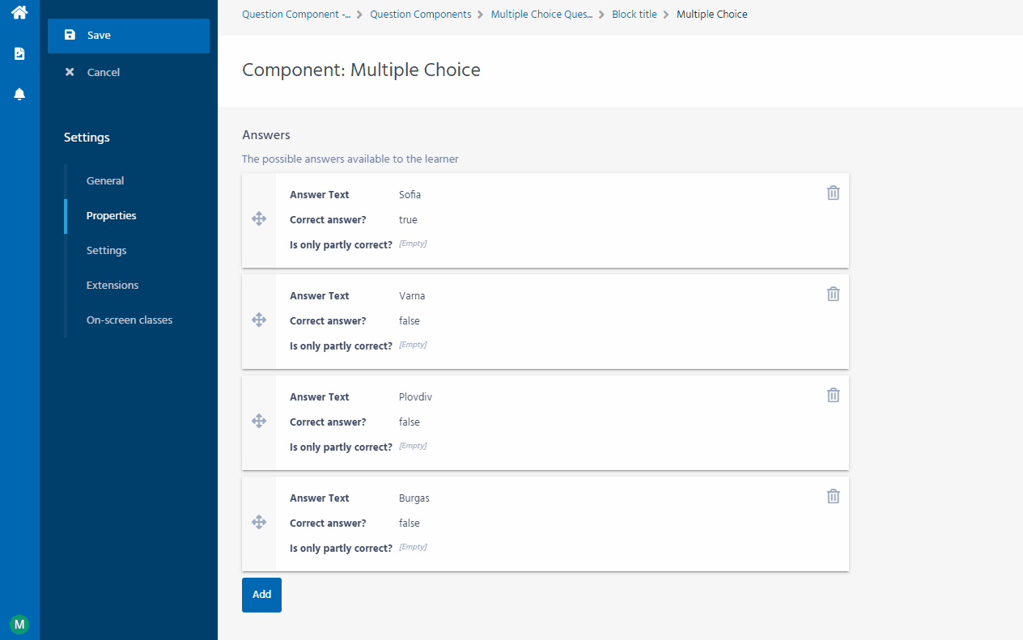Toggle the correct answer value for Sofia
Screen dimensions: 1023x640
point(408,219)
